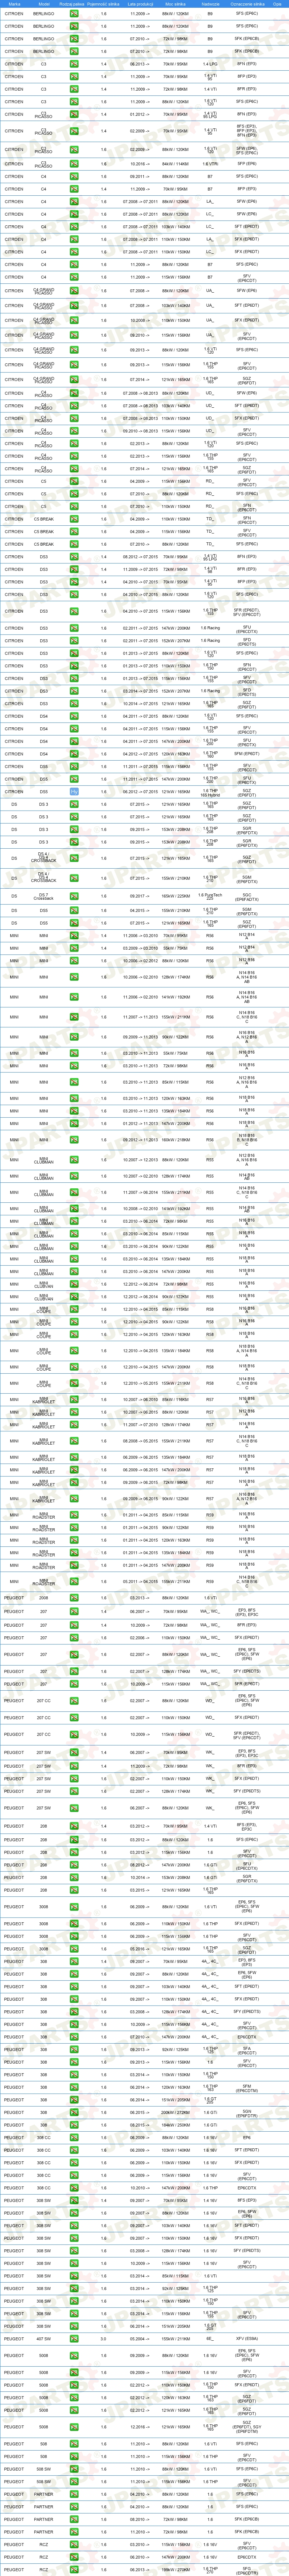Click the Opis column header
This screenshot has height=2576, width=289.
tap(277, 4)
